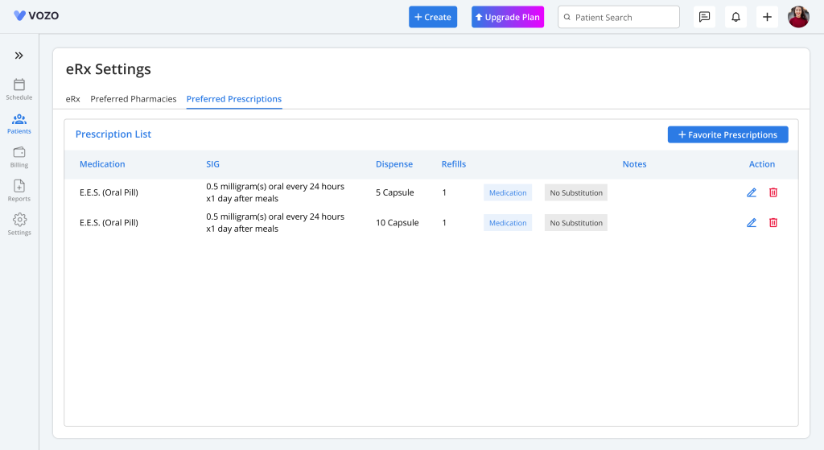This screenshot has width=824, height=450.
Task: Go to Patients section icon
Action: click(x=19, y=119)
